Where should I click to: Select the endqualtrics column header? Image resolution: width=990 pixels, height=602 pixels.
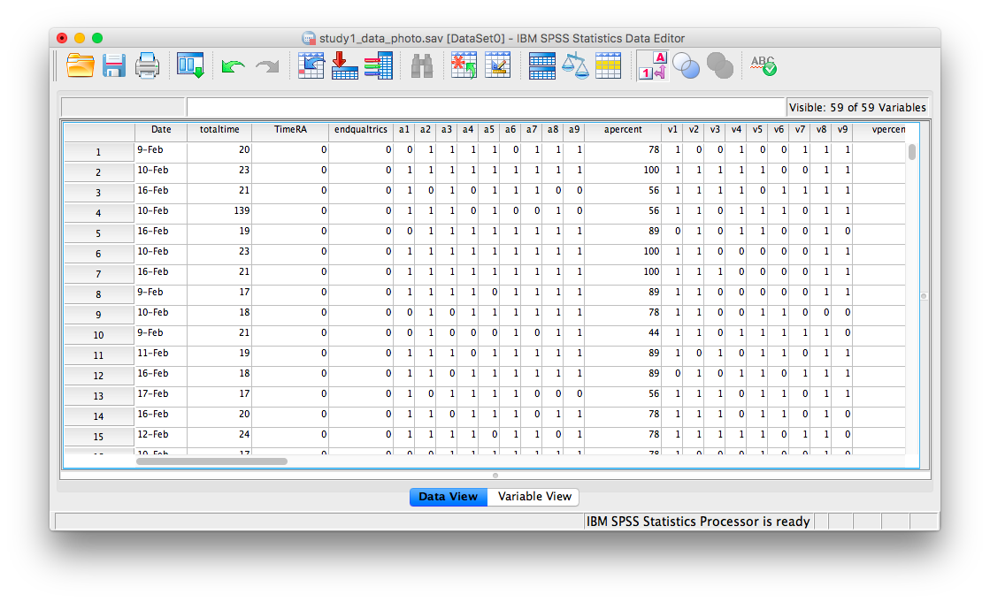click(x=360, y=129)
